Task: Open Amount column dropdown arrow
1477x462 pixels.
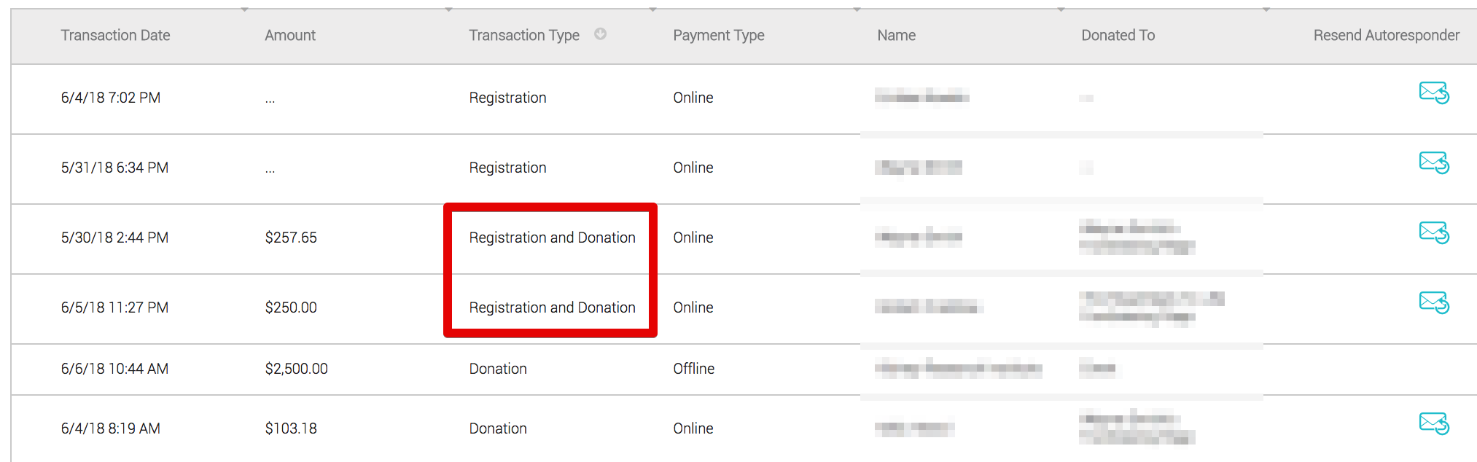Action: pyautogui.click(x=449, y=9)
